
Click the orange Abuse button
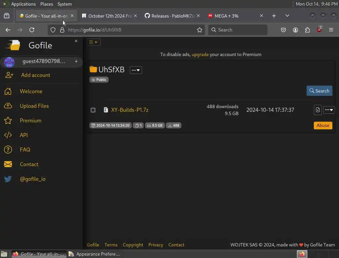click(323, 125)
